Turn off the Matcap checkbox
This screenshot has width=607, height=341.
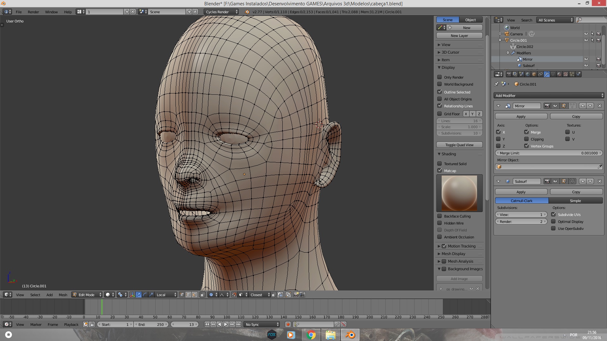pyautogui.click(x=439, y=170)
